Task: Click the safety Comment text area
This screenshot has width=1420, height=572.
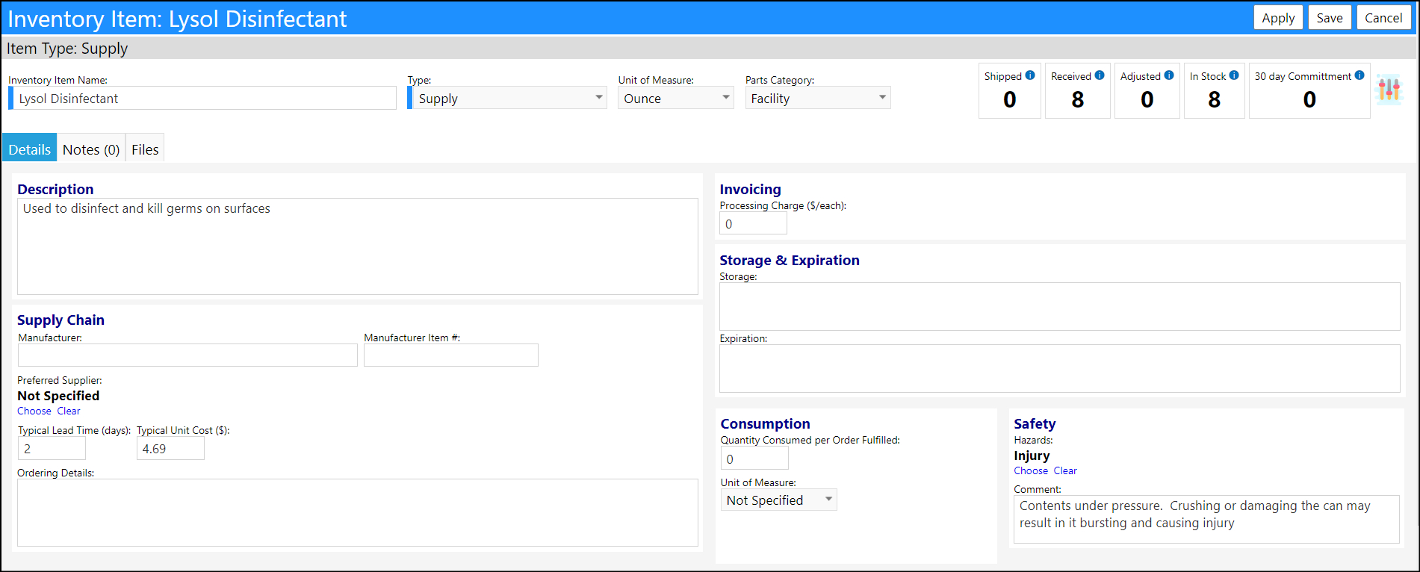Action: [x=1206, y=519]
